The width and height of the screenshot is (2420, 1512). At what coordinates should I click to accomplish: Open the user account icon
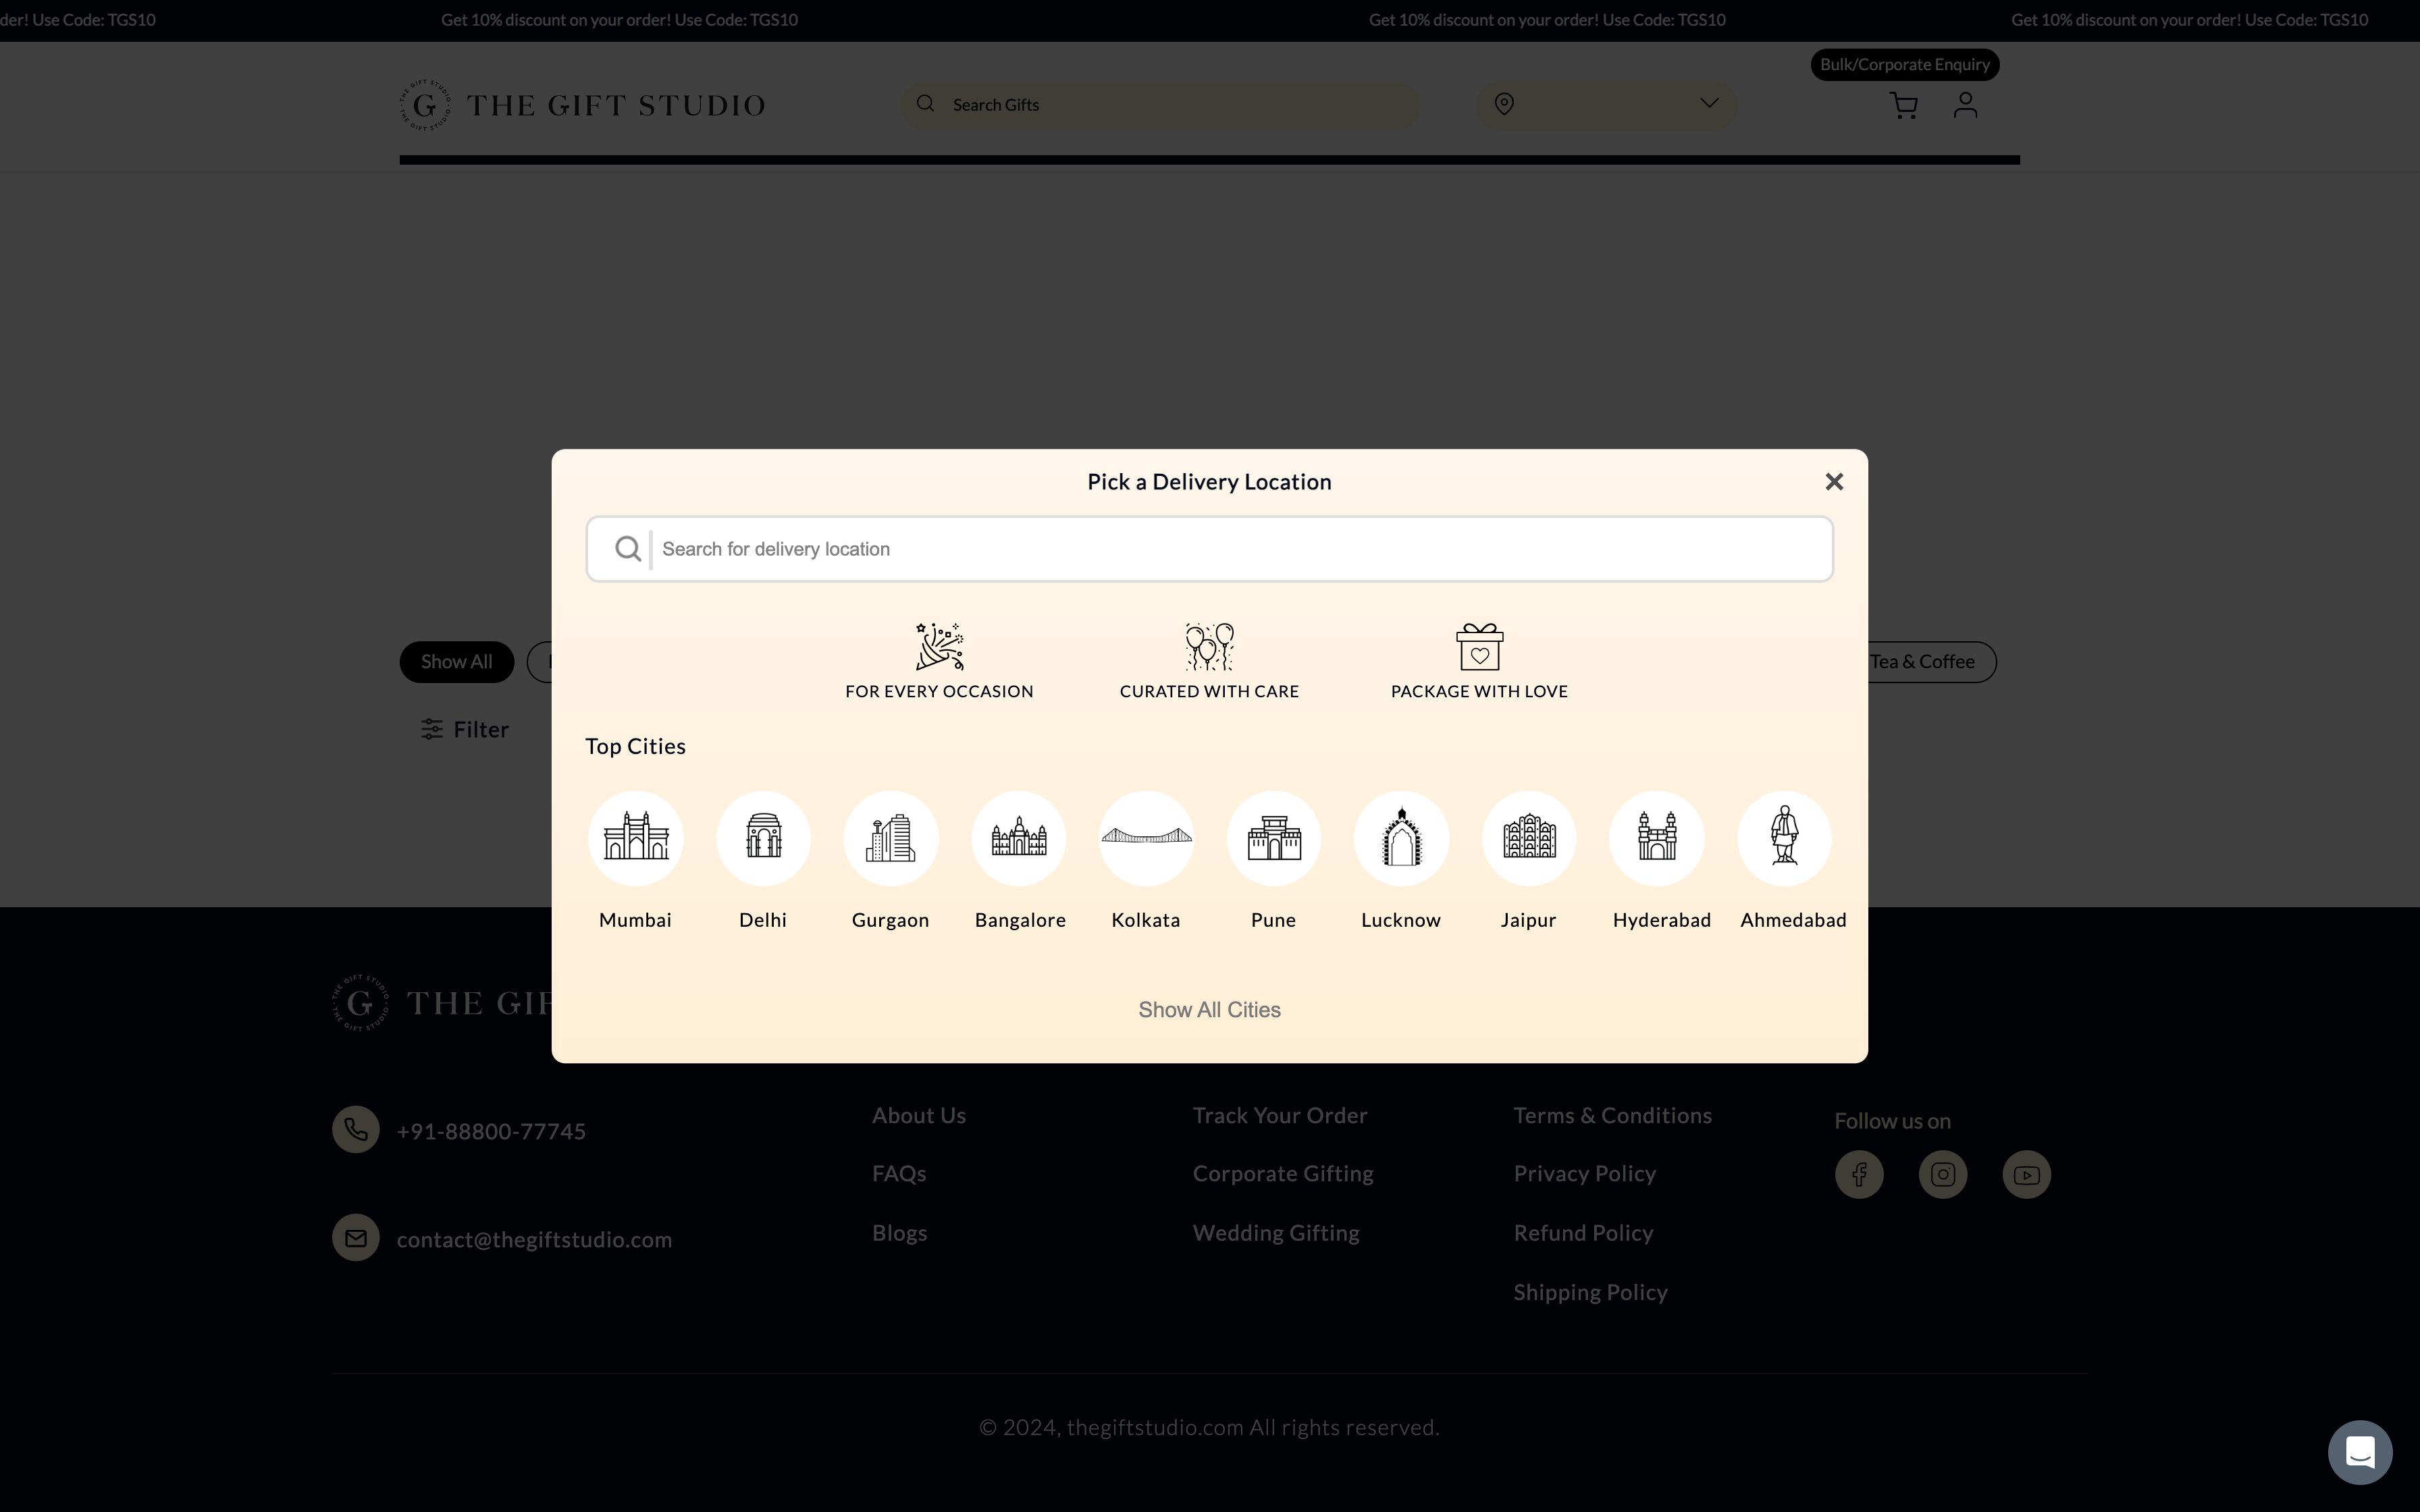click(1965, 105)
